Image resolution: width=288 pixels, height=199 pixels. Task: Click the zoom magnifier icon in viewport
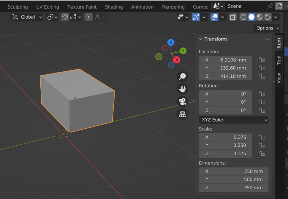click(183, 76)
